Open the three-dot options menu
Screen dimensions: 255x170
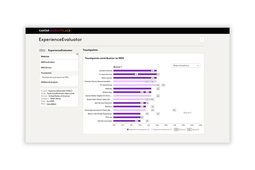(202, 39)
